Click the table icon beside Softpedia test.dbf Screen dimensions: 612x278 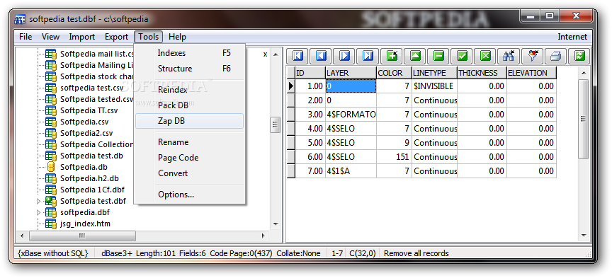[x=51, y=201]
